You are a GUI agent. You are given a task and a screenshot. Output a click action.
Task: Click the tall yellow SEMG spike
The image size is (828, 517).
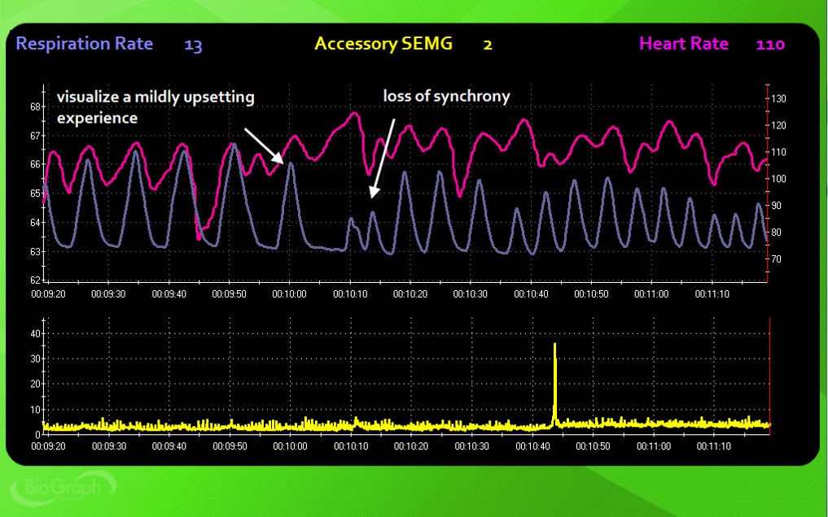tap(555, 382)
